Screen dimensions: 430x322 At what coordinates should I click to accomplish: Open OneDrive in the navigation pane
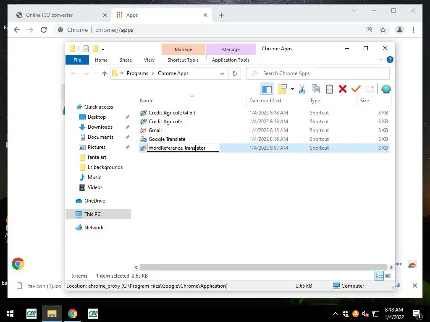click(x=94, y=201)
